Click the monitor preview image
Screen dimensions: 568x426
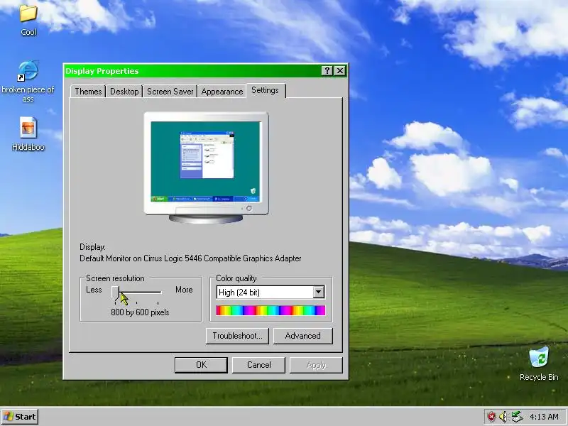[x=206, y=168]
